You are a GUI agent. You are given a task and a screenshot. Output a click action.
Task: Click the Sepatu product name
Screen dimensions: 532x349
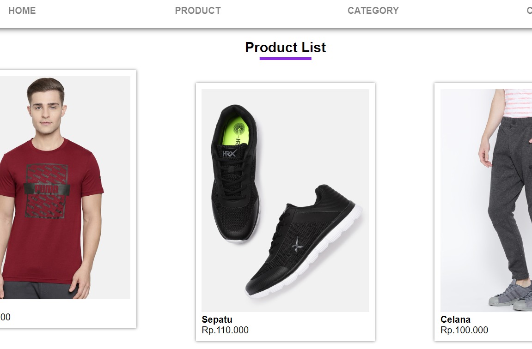click(x=217, y=319)
